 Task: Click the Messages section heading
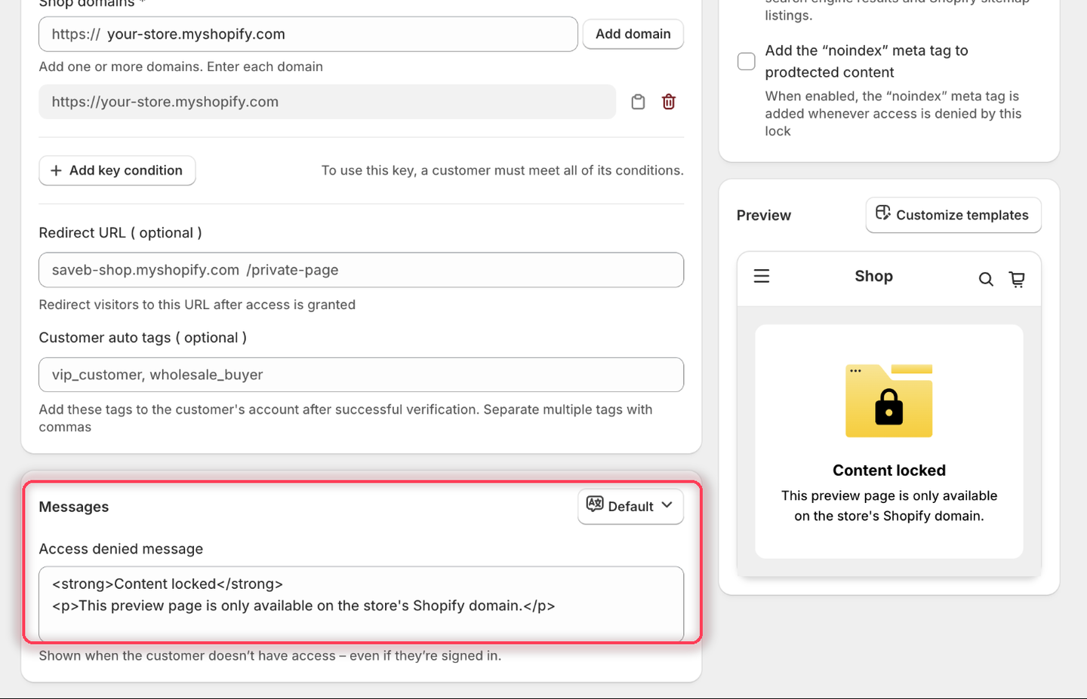74,507
